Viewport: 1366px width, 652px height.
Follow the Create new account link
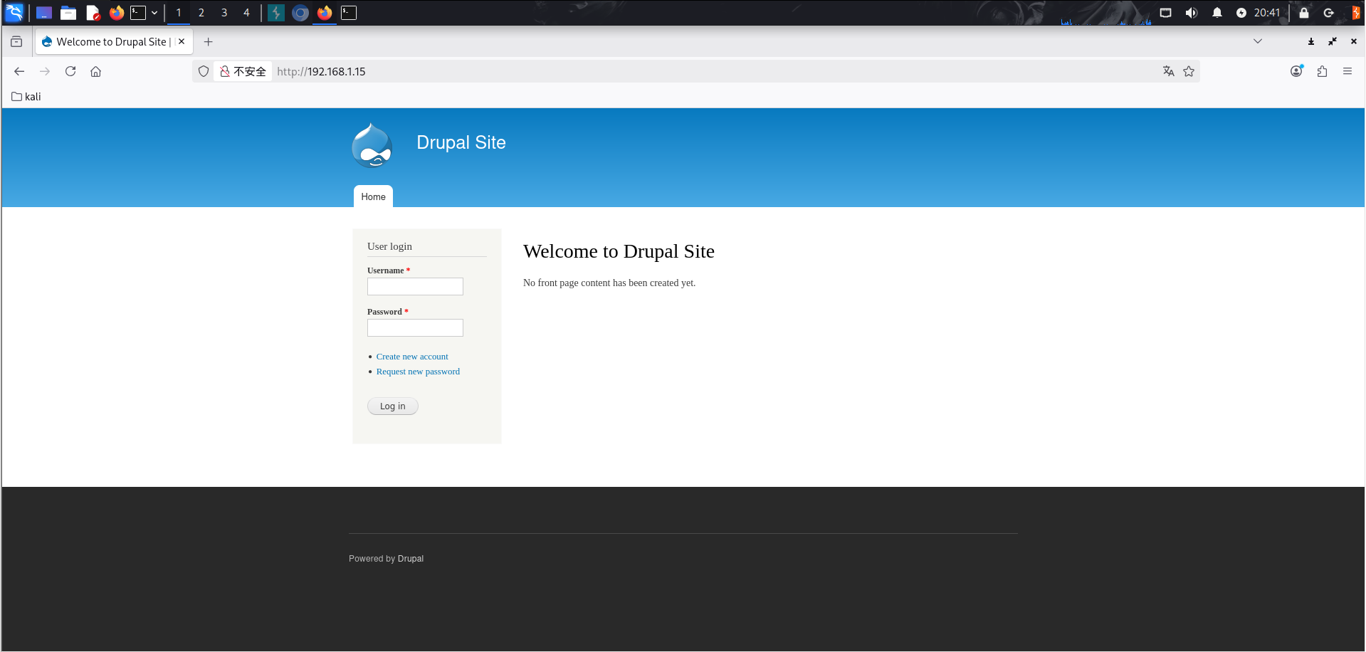(x=412, y=357)
